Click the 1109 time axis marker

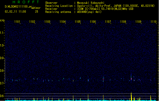(139, 21)
